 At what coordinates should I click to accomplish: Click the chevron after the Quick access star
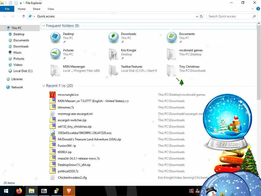pos(34,16)
